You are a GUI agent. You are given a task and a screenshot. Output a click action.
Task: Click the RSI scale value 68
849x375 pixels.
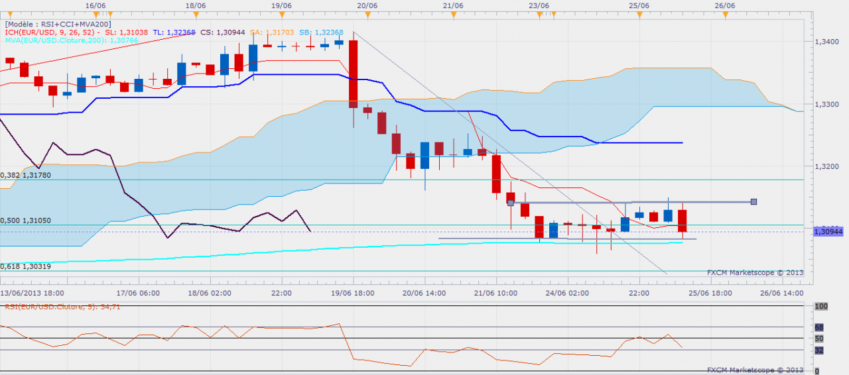[818, 327]
